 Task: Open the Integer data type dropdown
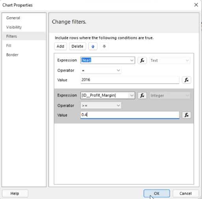point(170,96)
